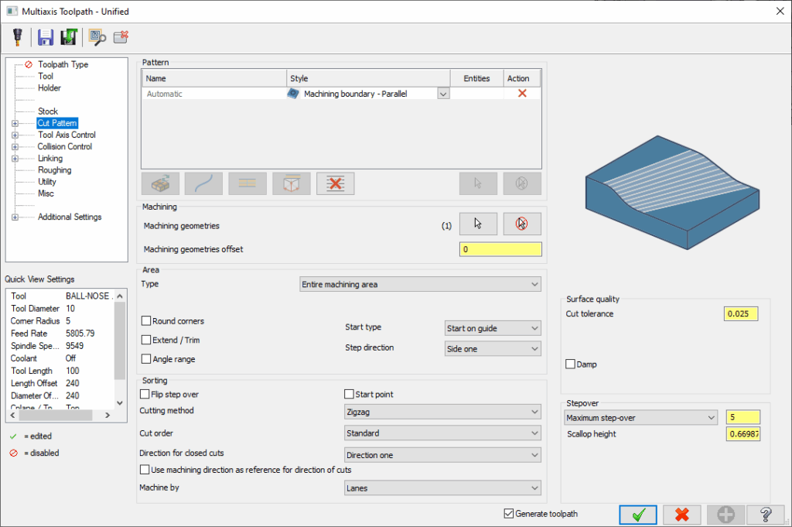792x527 pixels.
Task: Click the green checkmark OK button
Action: [x=638, y=515]
